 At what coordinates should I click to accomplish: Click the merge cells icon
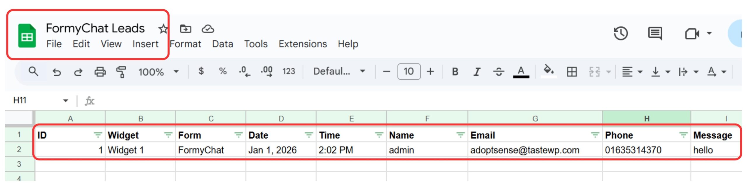point(594,72)
